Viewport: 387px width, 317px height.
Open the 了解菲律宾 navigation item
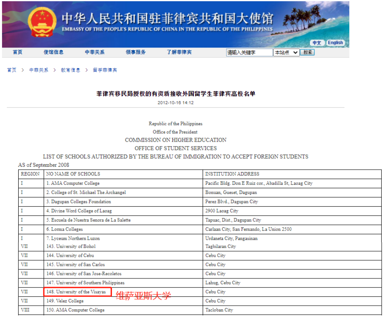(x=178, y=52)
